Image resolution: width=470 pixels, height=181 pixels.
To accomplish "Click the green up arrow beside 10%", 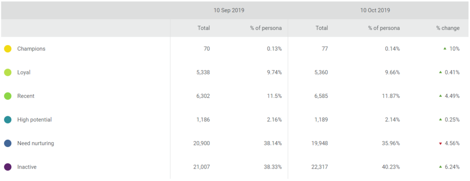I will point(445,48).
